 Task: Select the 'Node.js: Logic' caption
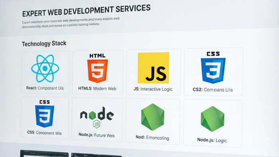pos(212,140)
